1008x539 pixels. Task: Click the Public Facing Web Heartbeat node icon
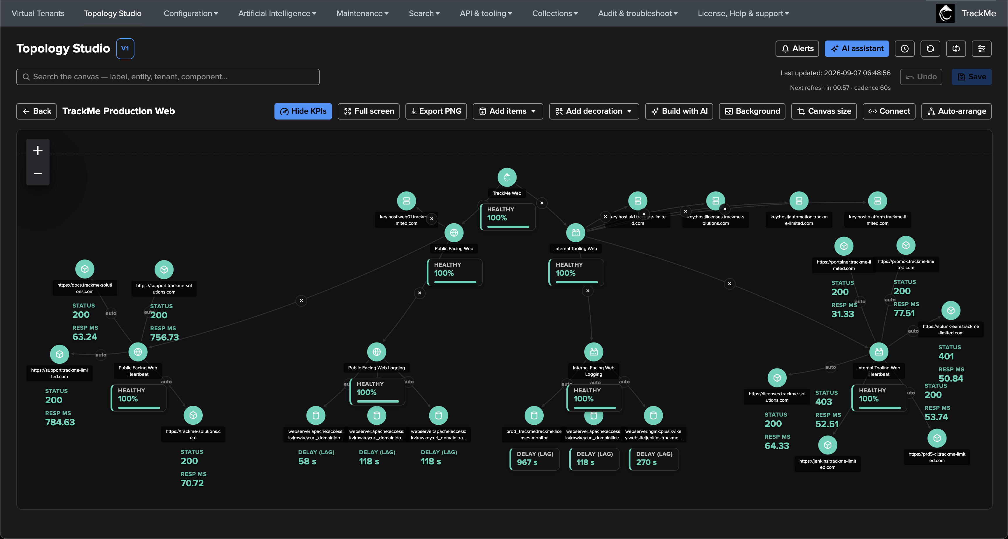pos(138,352)
